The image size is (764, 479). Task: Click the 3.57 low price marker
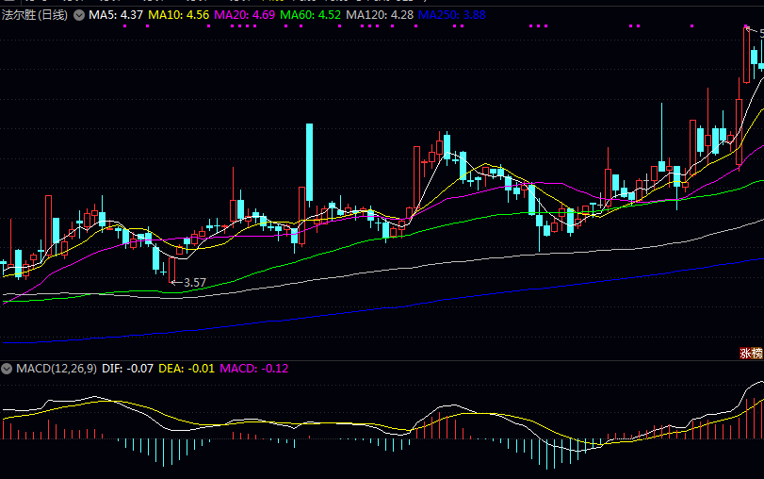[x=194, y=283]
